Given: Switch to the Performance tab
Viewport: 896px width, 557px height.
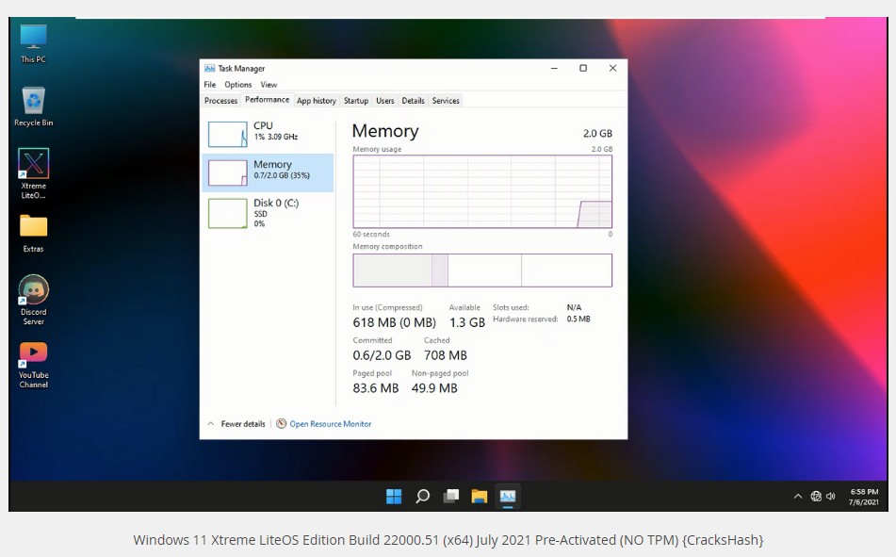Looking at the screenshot, I should point(267,100).
